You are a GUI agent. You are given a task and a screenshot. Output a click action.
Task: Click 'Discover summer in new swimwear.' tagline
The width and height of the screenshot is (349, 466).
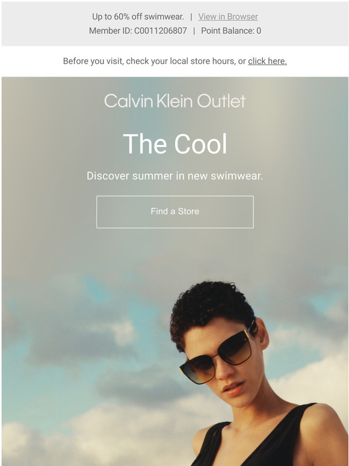(x=174, y=176)
